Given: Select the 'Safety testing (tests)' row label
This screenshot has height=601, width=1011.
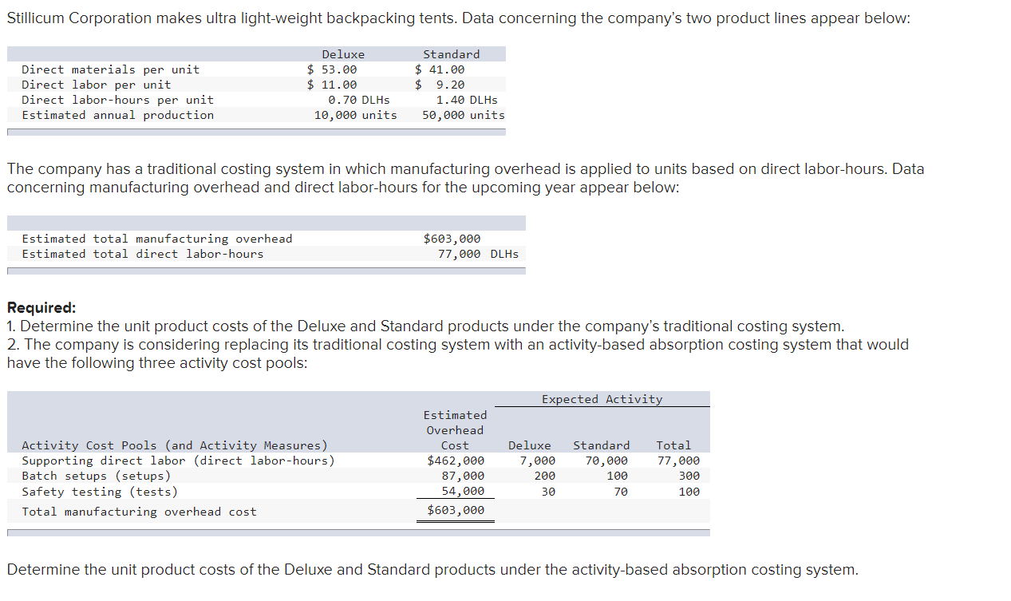Looking at the screenshot, I should 100,492.
